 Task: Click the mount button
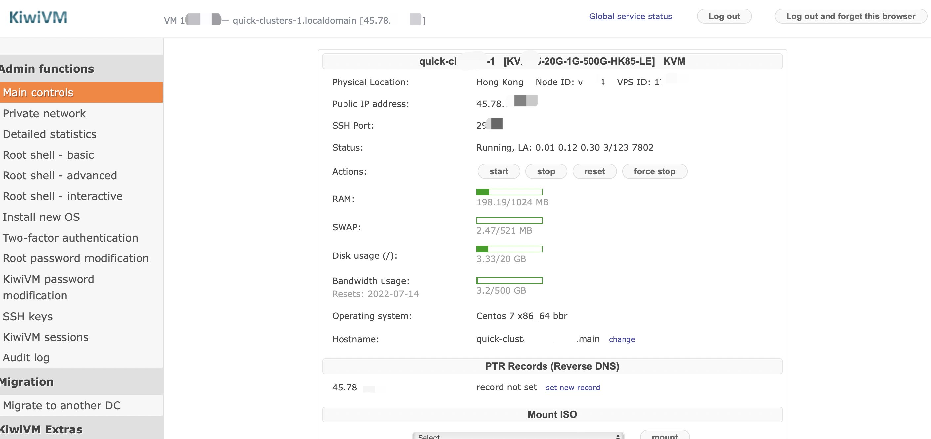point(665,435)
